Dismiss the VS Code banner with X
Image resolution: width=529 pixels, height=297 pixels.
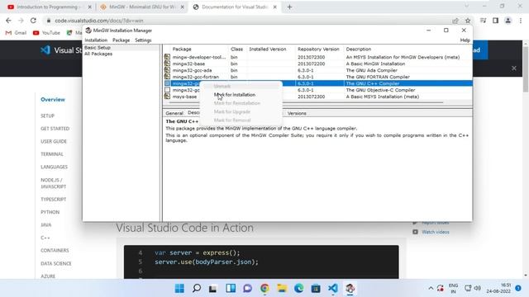[x=514, y=68]
